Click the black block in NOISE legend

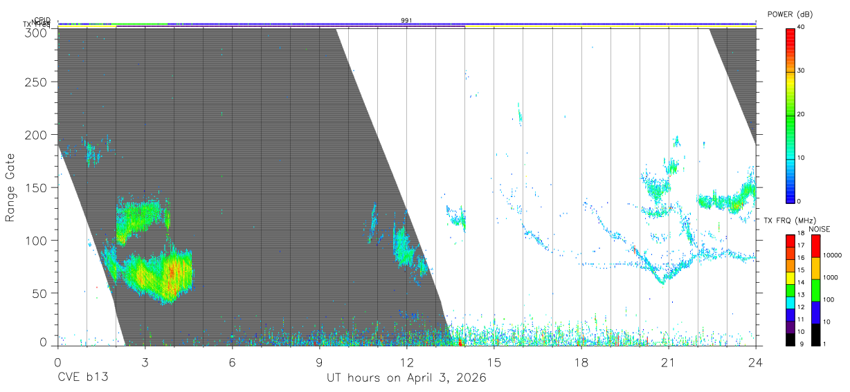pos(816,335)
